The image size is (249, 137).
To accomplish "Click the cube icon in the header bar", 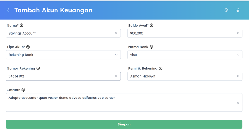I will coord(226,10).
